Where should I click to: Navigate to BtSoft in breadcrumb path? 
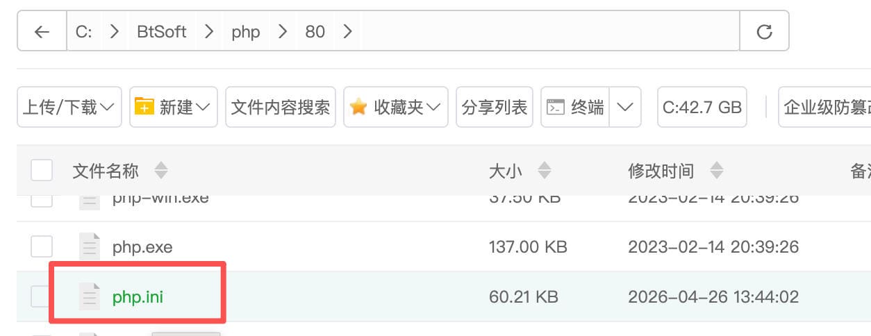click(162, 31)
